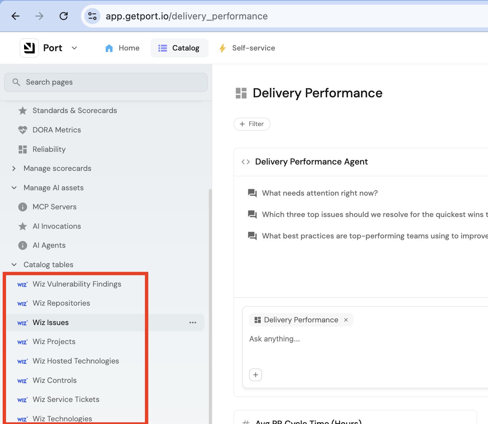Click the code brackets icon beside Delivery Performance Agent
The width and height of the screenshot is (488, 424).
click(x=246, y=162)
